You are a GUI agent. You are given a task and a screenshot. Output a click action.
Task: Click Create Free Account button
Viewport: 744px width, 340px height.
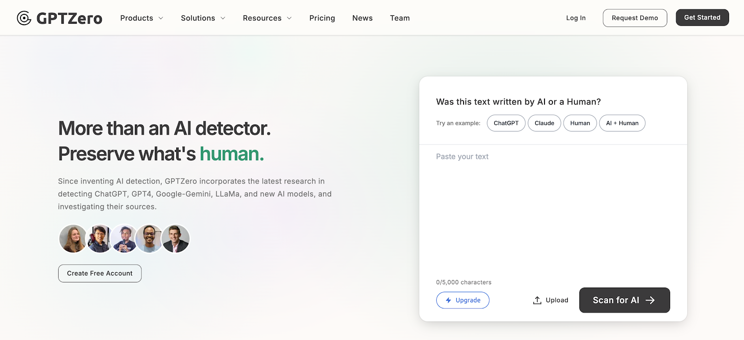click(100, 273)
